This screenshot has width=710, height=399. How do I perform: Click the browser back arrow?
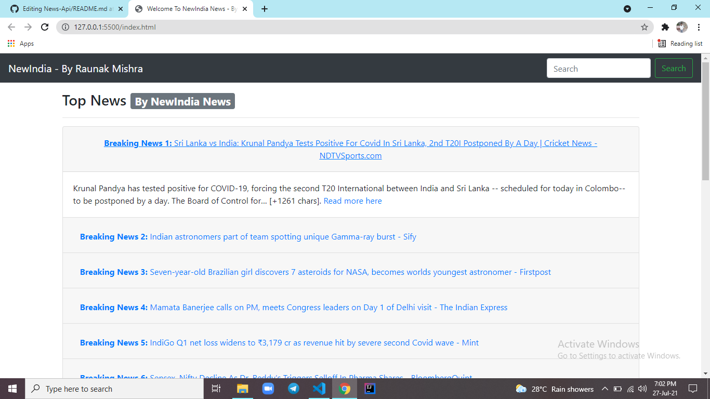(10, 27)
